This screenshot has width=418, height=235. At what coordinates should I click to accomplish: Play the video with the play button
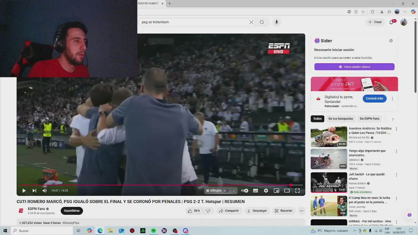coord(24,191)
